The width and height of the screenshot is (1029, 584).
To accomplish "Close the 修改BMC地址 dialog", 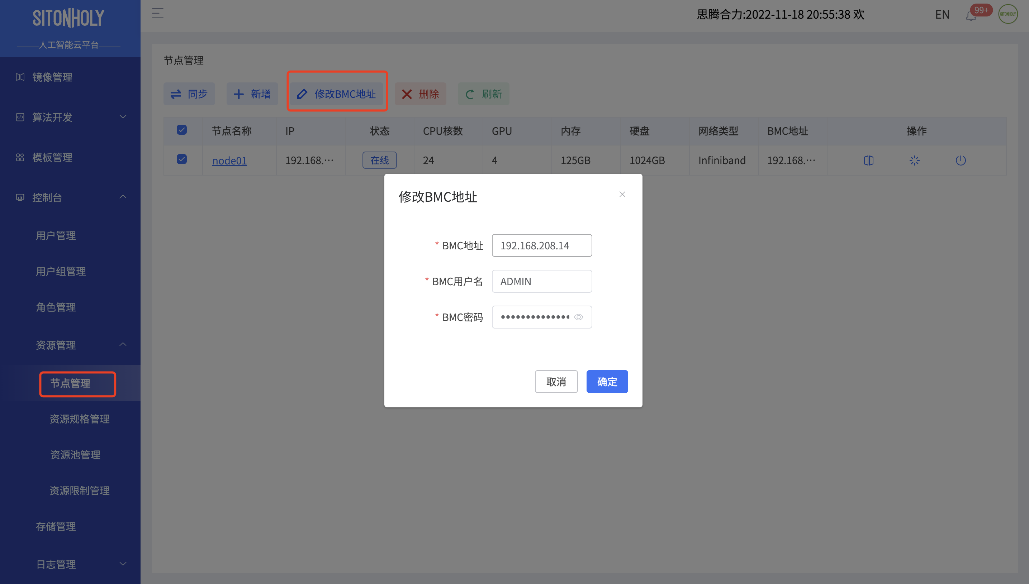I will click(x=622, y=194).
